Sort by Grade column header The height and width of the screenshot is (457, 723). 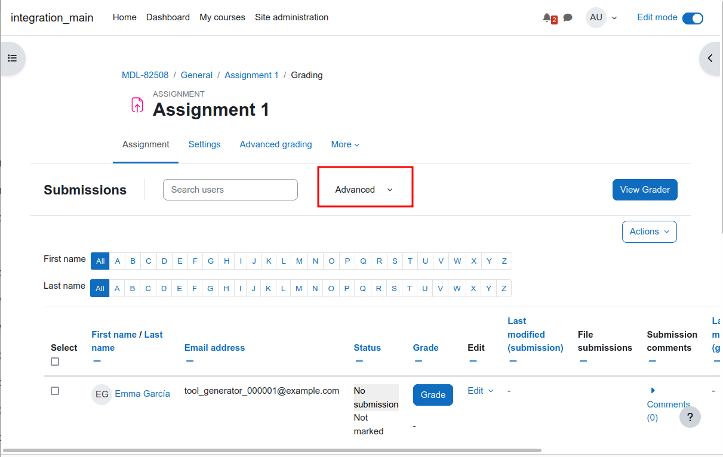[426, 348]
